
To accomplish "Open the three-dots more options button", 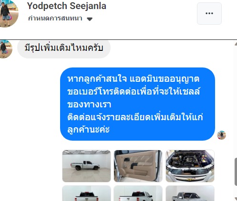I will pyautogui.click(x=209, y=13).
